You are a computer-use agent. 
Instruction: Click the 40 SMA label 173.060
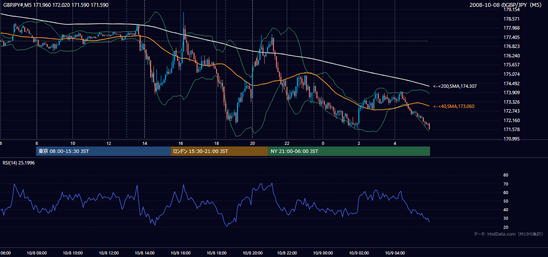coord(453,106)
